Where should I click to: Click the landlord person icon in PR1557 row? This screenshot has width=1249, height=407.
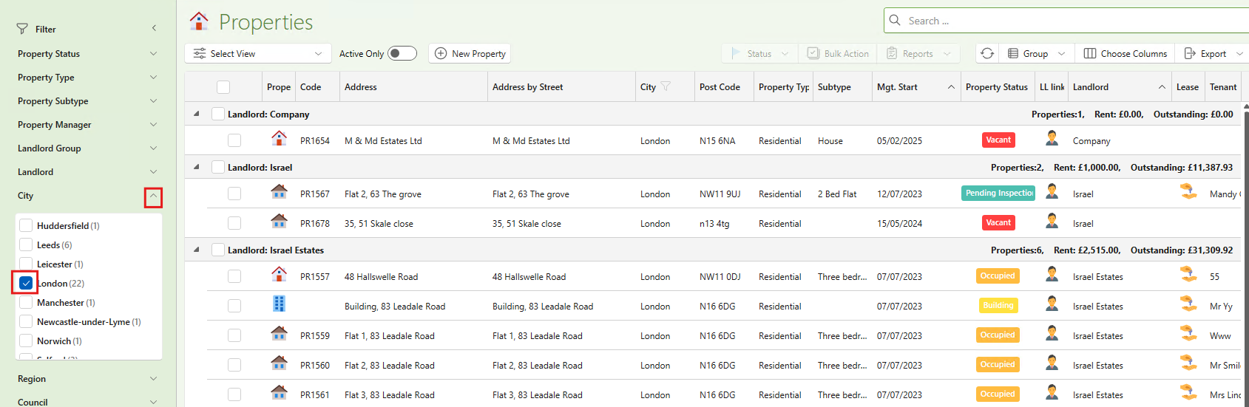click(x=1052, y=274)
